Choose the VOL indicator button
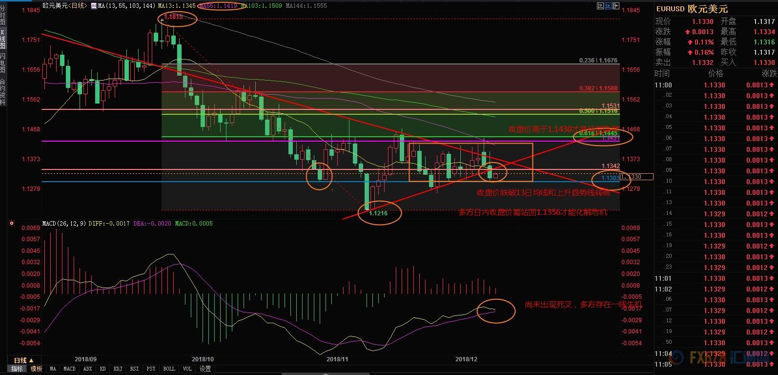The width and height of the screenshot is (778, 375). point(187,369)
